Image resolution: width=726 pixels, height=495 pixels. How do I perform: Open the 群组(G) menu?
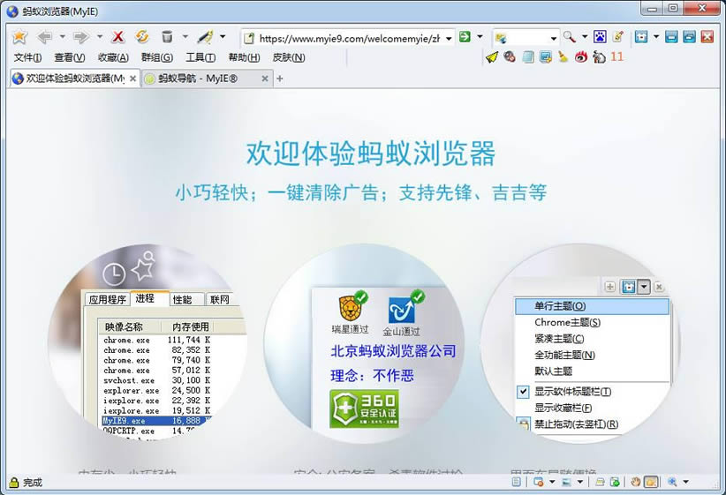(157, 57)
